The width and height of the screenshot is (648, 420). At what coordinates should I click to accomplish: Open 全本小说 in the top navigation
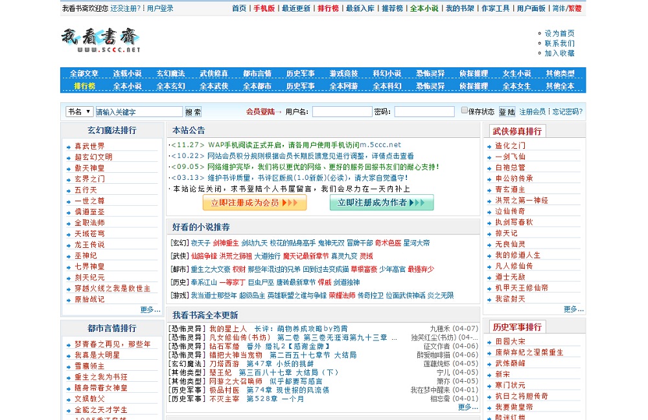[424, 8]
